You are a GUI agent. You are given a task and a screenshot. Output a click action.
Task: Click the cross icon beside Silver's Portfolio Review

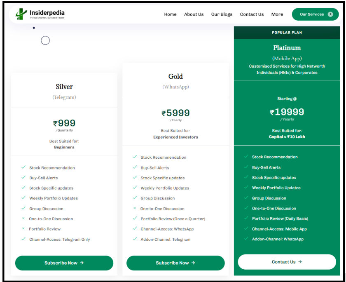(23, 228)
